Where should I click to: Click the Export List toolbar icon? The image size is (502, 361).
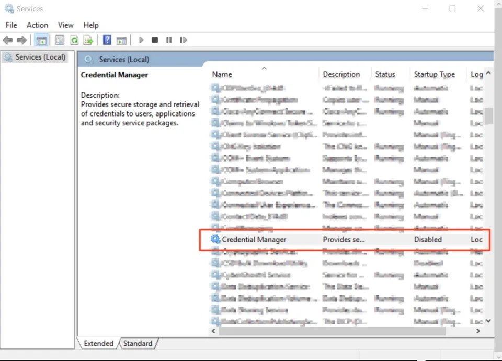pos(88,40)
